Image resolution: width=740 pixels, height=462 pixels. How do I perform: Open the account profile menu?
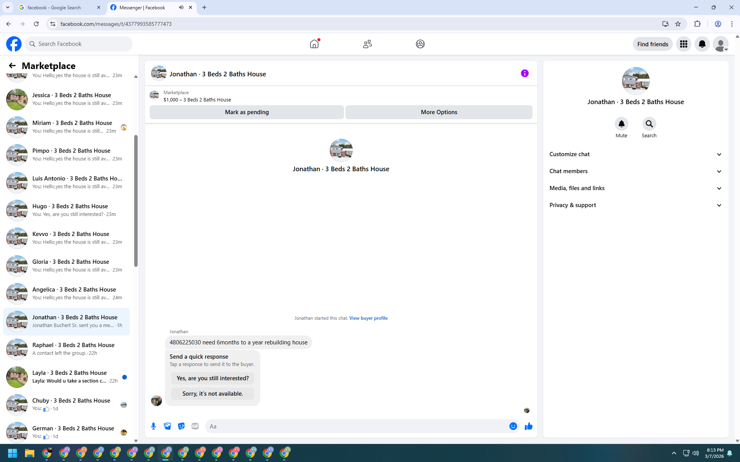[721, 44]
